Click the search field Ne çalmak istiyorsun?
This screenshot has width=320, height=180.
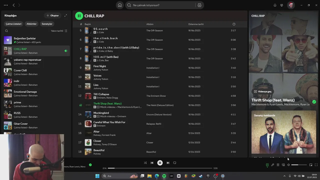tap(160, 5)
